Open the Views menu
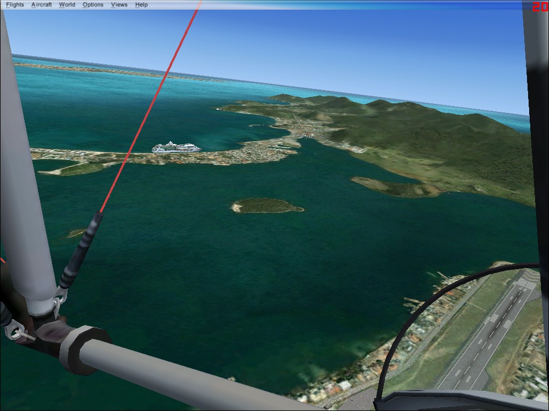 119,5
